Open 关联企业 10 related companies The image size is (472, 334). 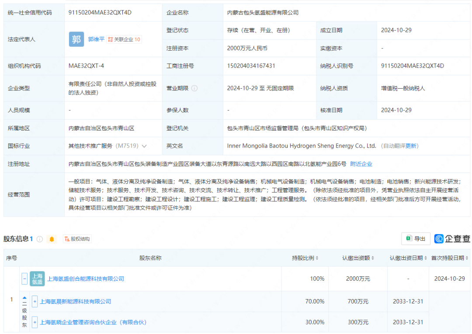pos(124,39)
